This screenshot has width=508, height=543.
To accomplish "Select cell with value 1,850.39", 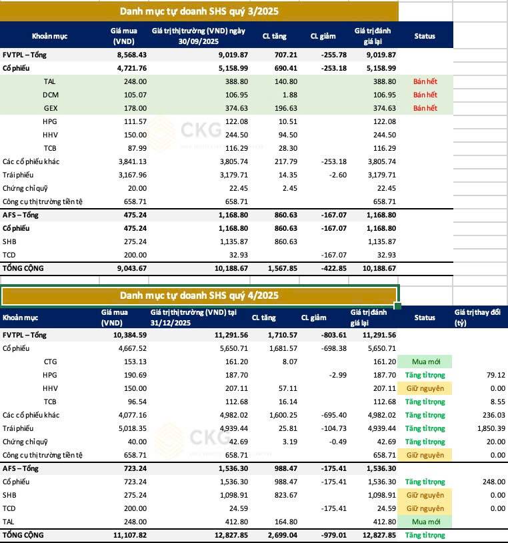I will click(x=491, y=428).
